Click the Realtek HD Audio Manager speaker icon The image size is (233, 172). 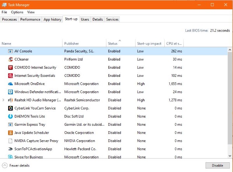[10, 100]
